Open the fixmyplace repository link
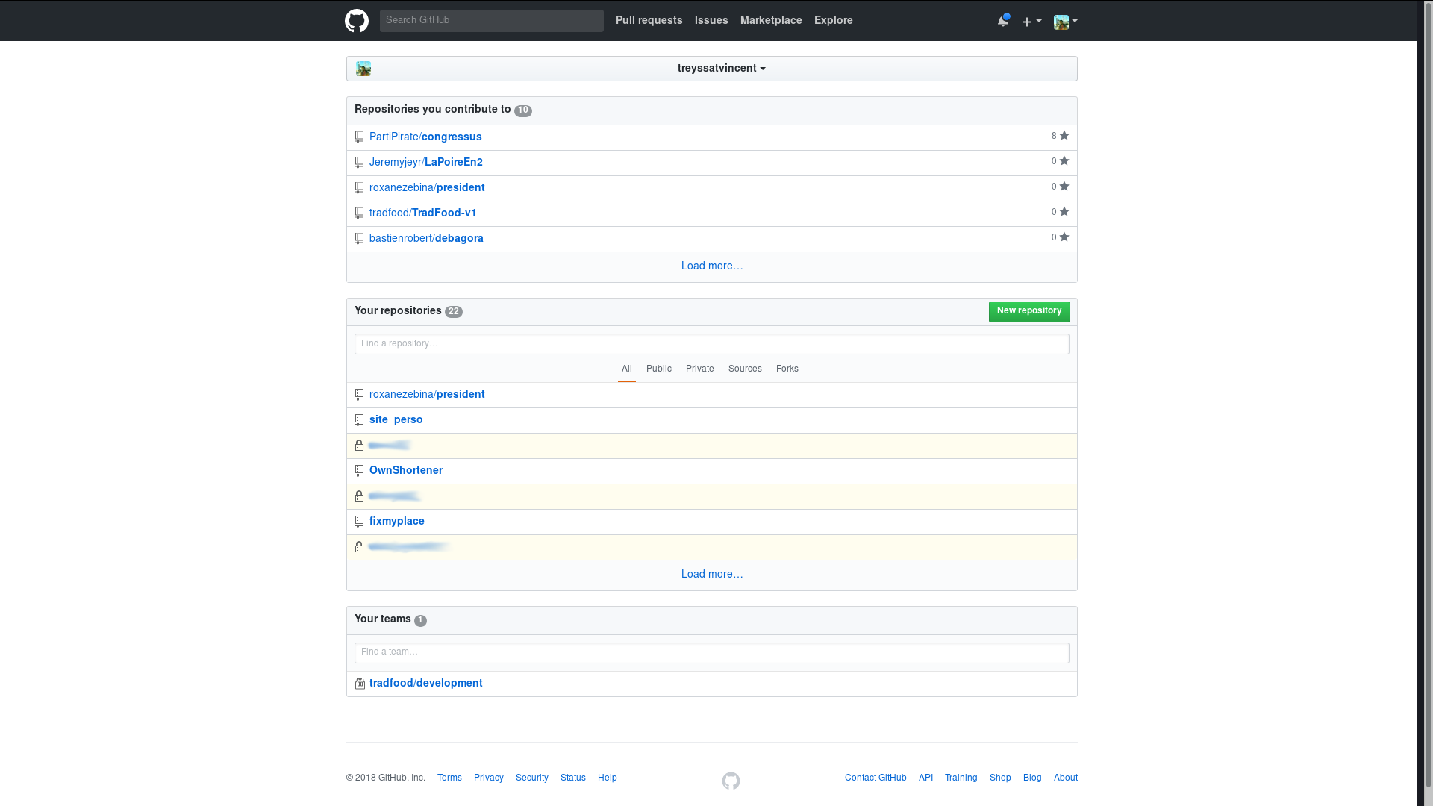Viewport: 1433px width, 806px height. 397,522
